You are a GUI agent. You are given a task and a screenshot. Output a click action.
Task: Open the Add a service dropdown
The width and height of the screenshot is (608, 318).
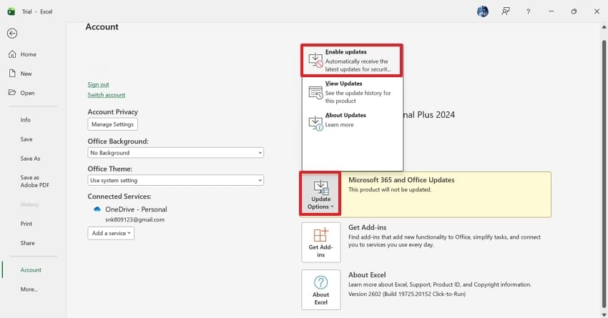(x=111, y=233)
